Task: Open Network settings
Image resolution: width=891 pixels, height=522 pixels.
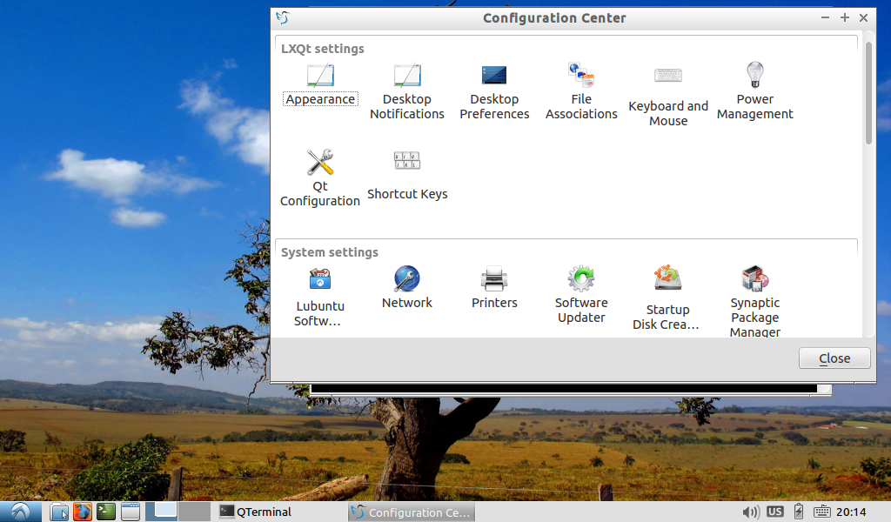Action: (x=407, y=287)
